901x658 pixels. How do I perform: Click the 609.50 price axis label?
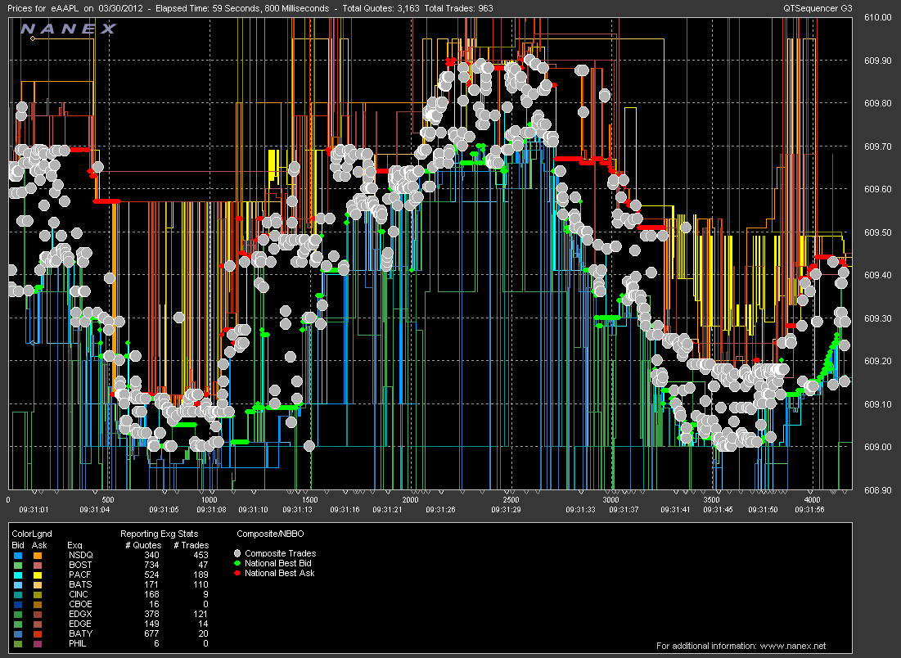pos(877,233)
